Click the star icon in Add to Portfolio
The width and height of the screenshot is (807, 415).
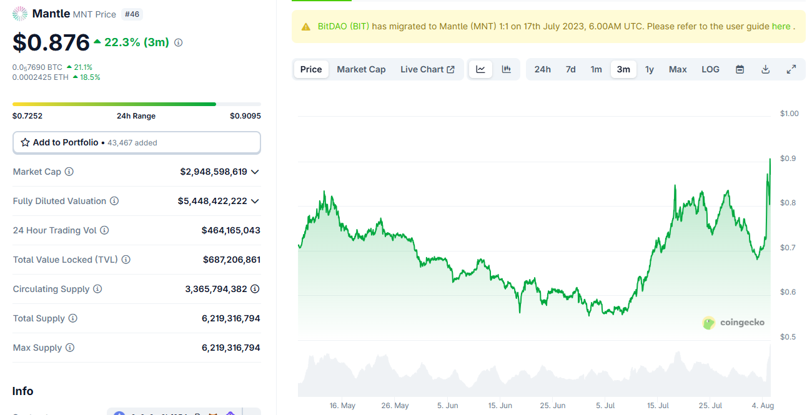pyautogui.click(x=25, y=142)
